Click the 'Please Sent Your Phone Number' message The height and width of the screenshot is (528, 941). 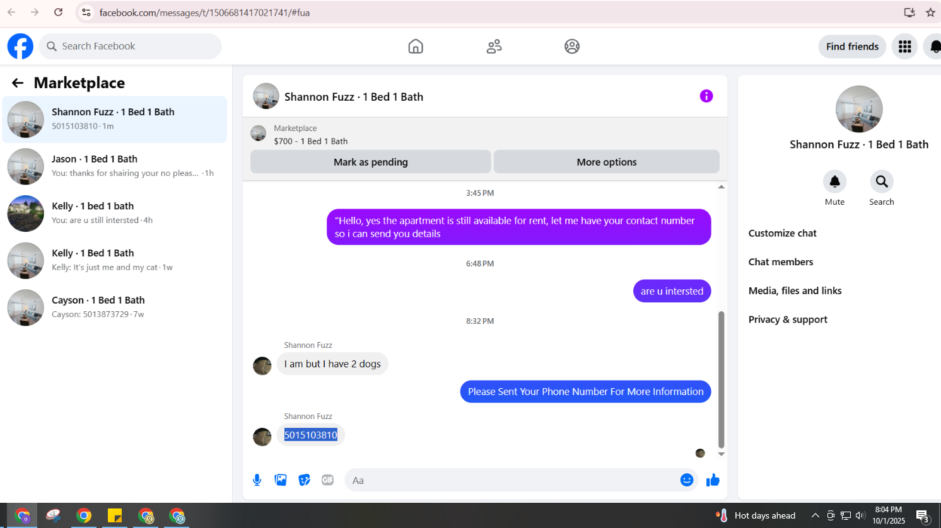586,392
